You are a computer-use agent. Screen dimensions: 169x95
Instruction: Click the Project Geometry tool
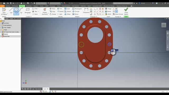(45, 11)
